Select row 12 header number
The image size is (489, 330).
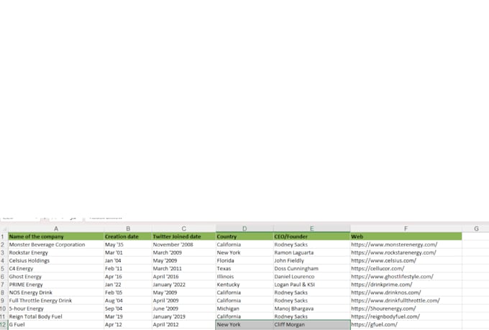click(4, 324)
